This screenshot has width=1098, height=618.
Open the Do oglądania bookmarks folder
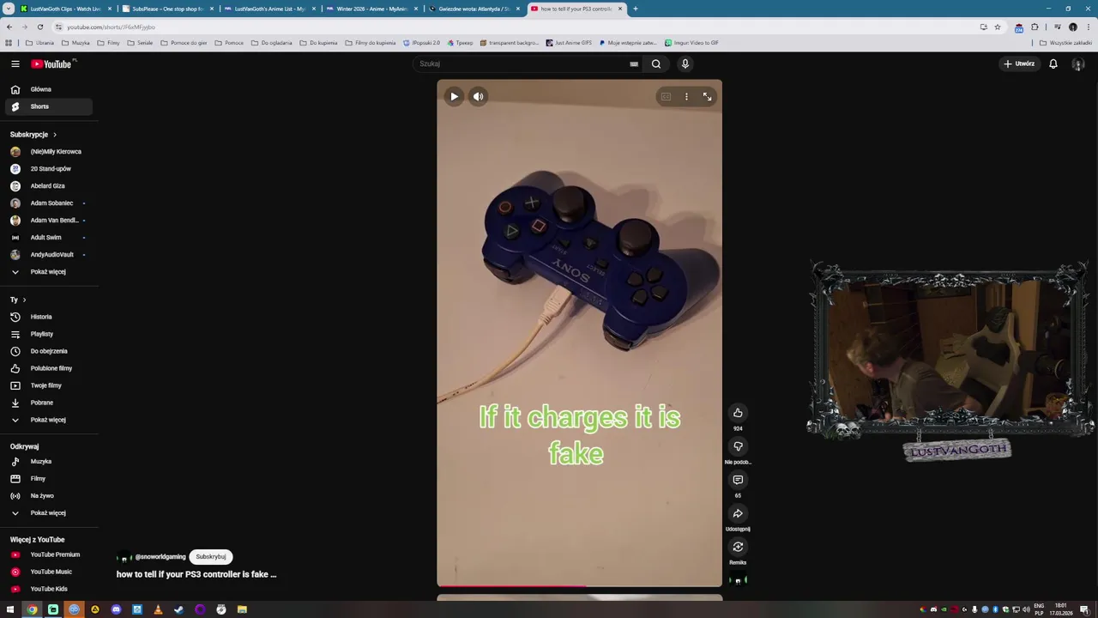[x=272, y=43]
